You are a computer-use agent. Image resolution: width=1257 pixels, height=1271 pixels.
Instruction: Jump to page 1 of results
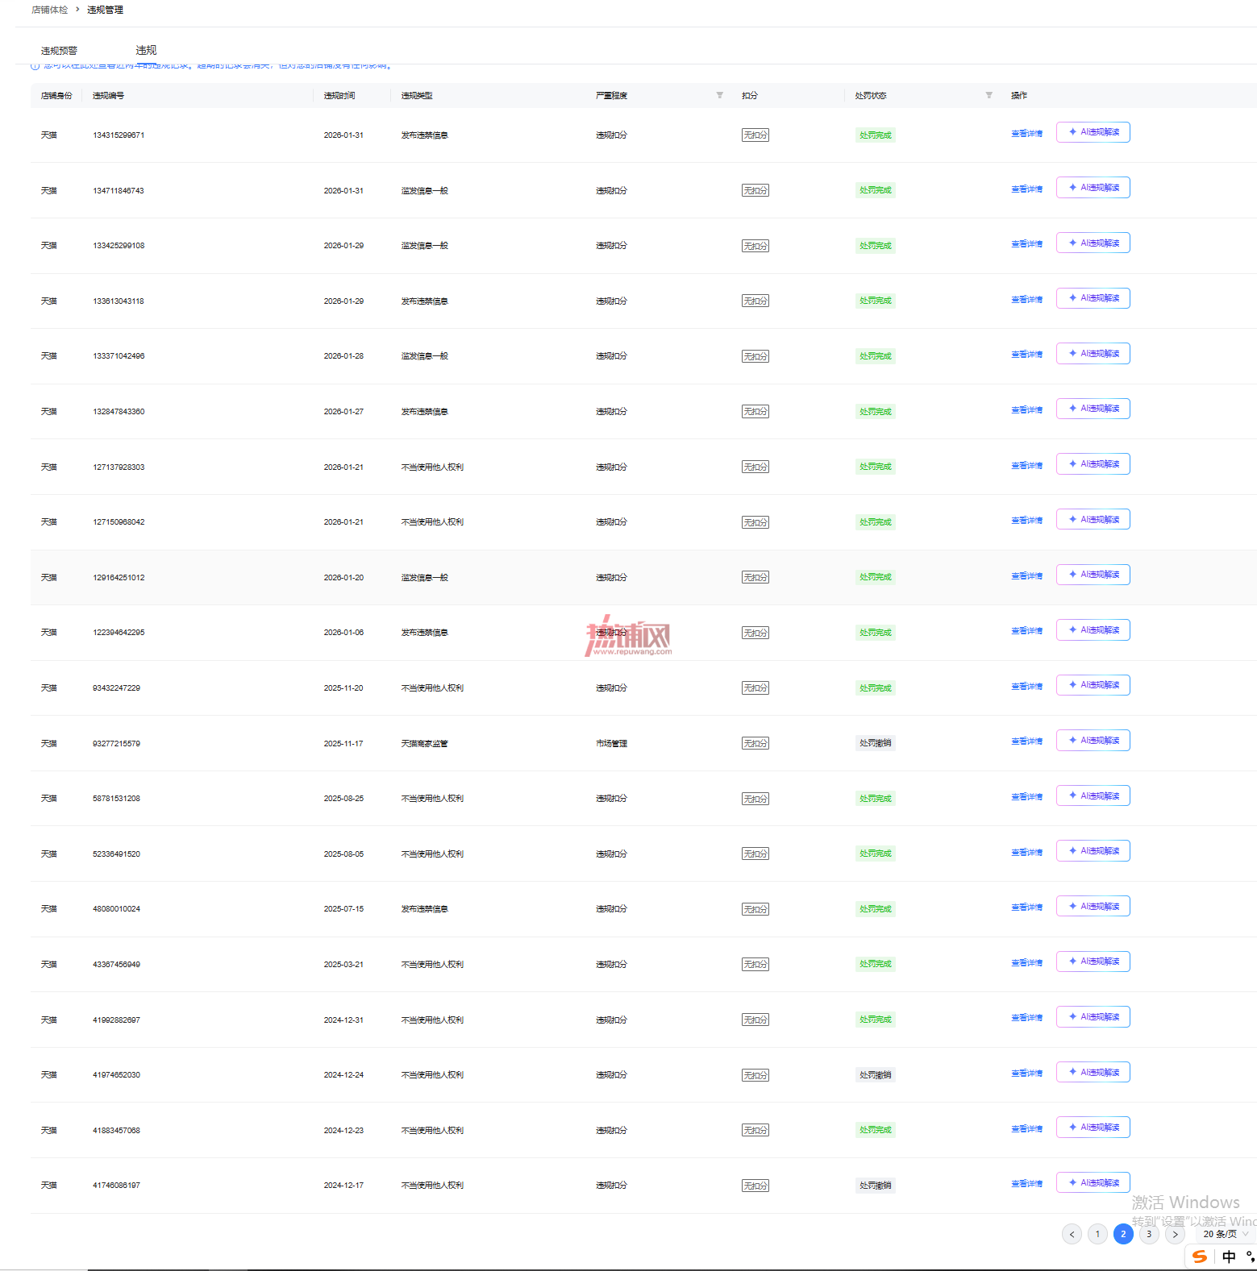point(1097,1234)
